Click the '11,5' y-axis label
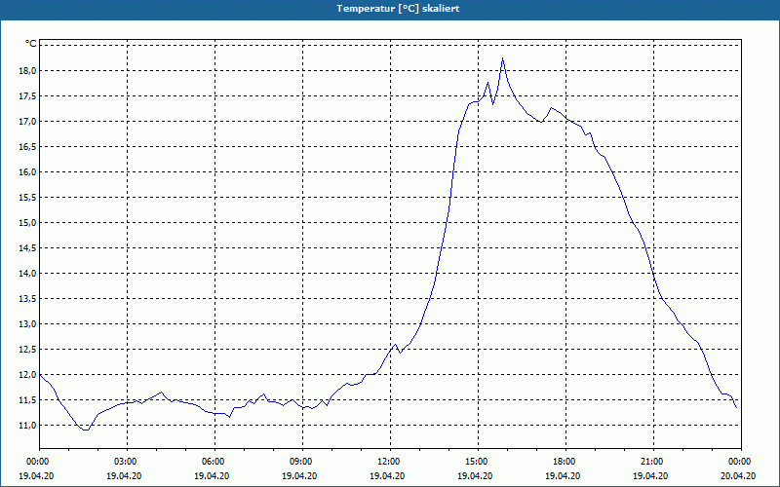 [x=28, y=400]
